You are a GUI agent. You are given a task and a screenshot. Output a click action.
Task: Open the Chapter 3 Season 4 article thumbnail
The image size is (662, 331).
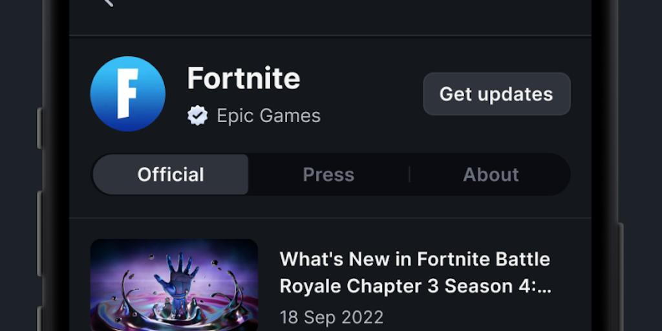(174, 284)
